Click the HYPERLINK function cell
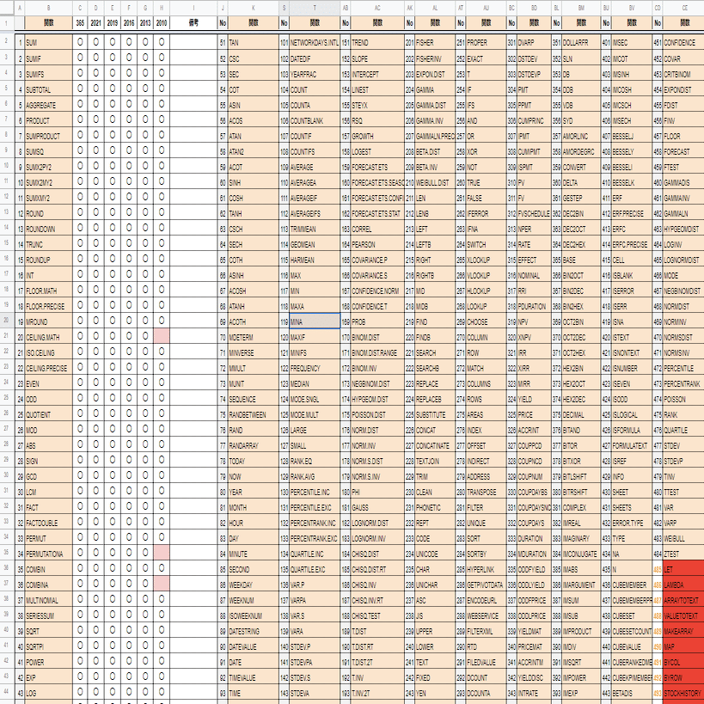 [x=486, y=569]
